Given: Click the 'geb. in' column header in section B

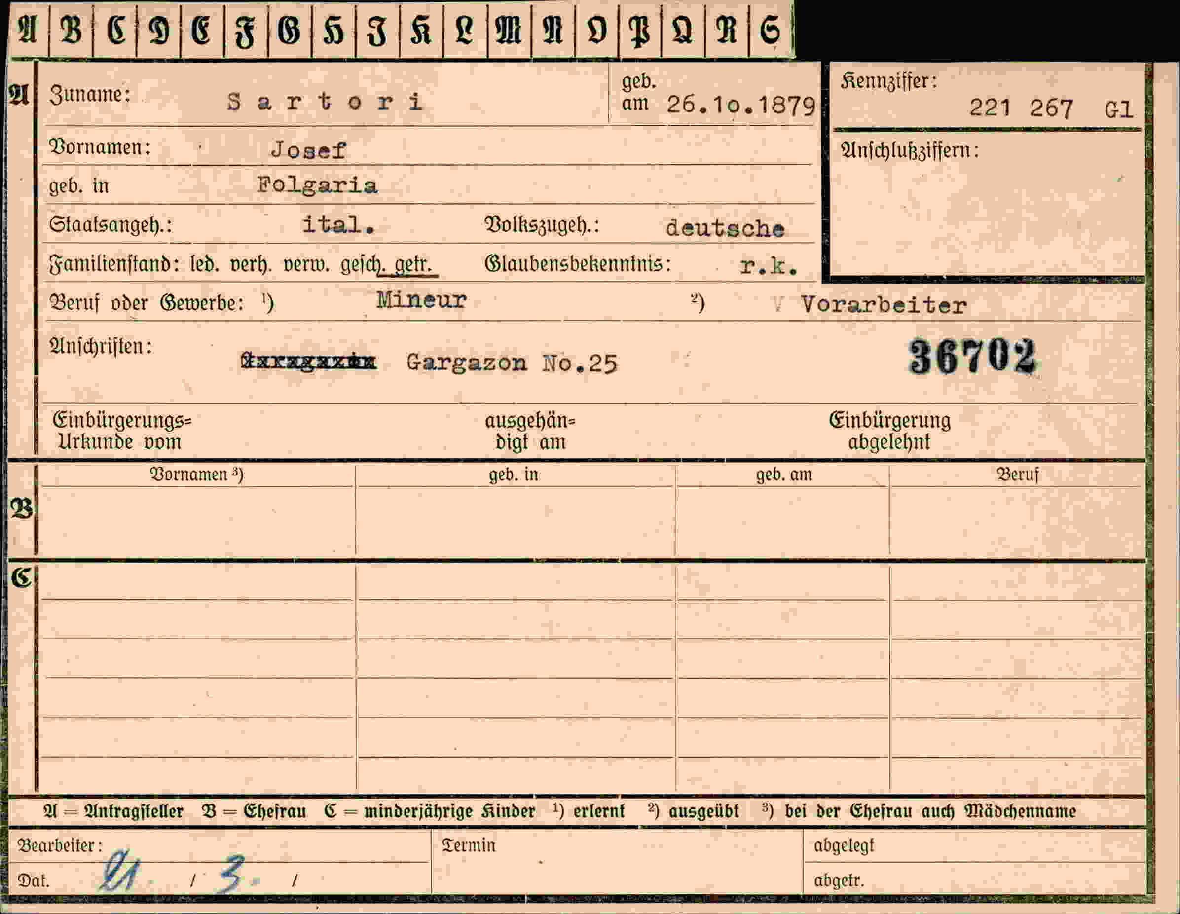Looking at the screenshot, I should coord(513,475).
